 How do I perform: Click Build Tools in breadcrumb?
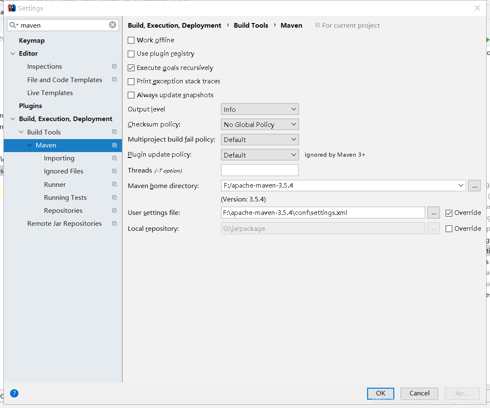251,25
